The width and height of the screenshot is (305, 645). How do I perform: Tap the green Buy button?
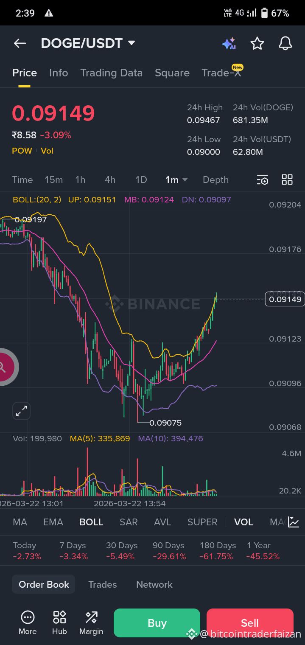(157, 623)
